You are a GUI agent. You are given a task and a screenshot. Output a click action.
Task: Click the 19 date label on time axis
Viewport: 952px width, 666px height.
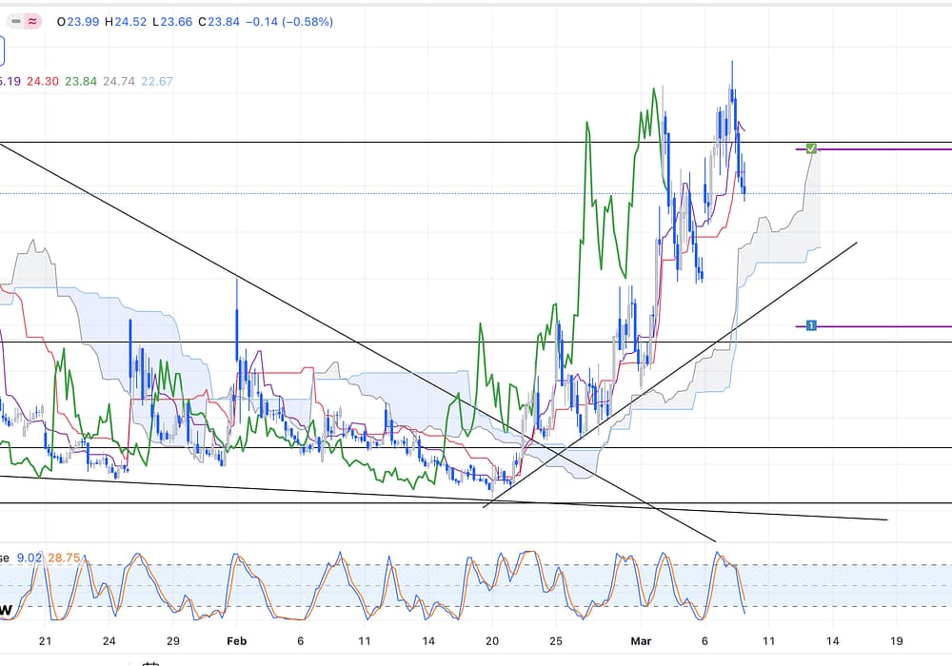click(896, 641)
